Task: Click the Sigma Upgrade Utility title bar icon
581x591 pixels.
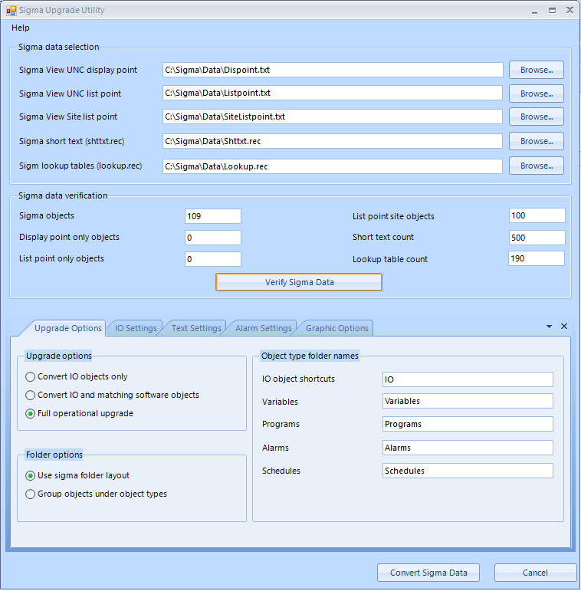Action: pos(11,11)
